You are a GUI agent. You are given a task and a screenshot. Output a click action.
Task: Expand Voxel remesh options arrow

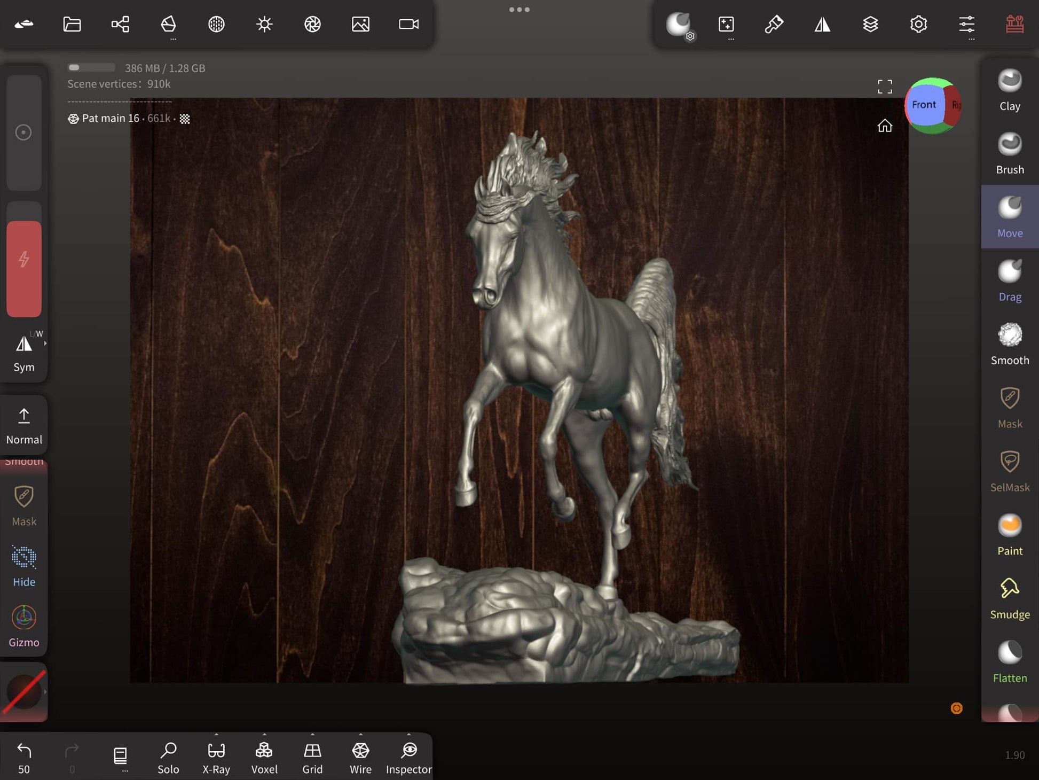(x=264, y=735)
